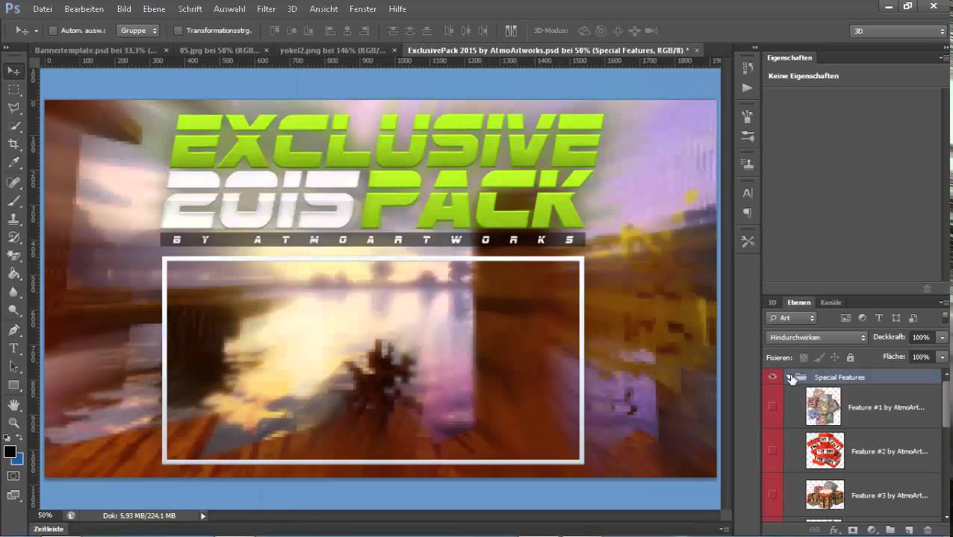The width and height of the screenshot is (953, 537).
Task: Toggle lock position
Action: pos(834,358)
